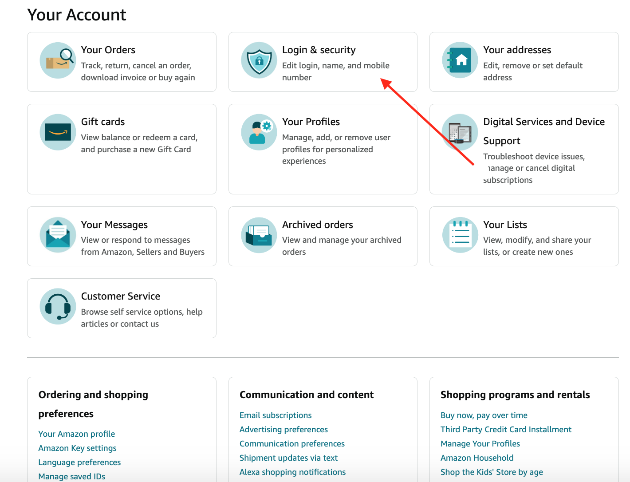Open the Your Lists heading
The width and height of the screenshot is (630, 482).
[505, 225]
